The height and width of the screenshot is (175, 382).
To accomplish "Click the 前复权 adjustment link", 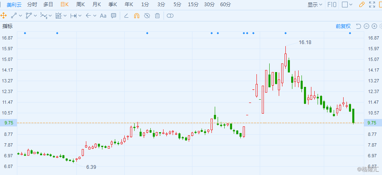I will [x=343, y=26].
